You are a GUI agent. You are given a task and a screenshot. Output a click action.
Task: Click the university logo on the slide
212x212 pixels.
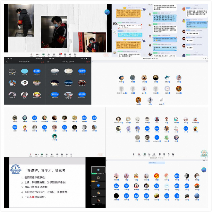[x=15, y=169]
